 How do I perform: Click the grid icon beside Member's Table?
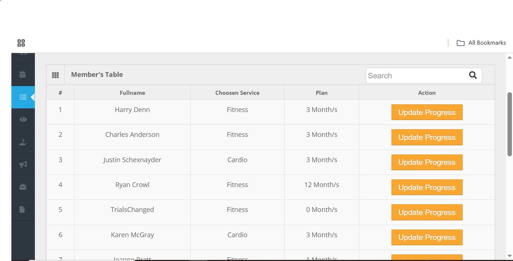pyautogui.click(x=55, y=75)
